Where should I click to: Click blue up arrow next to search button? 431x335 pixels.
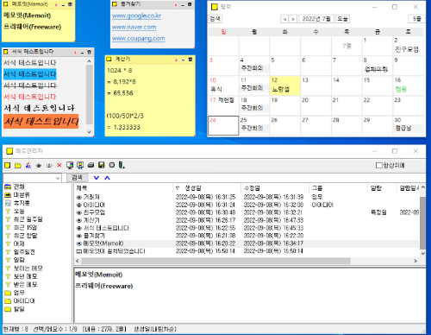(x=107, y=178)
